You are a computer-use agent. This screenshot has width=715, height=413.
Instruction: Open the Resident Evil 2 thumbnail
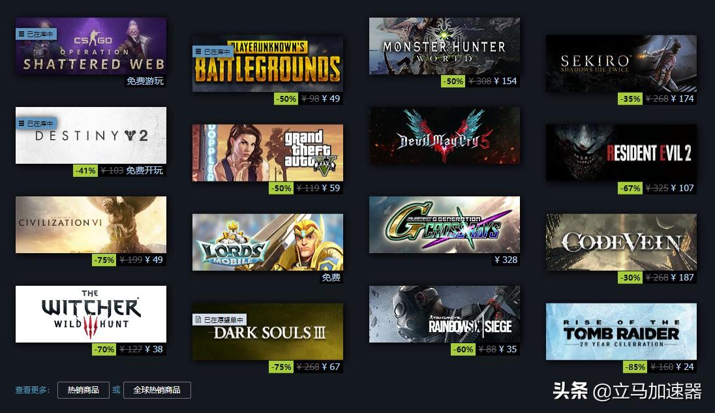coord(622,153)
